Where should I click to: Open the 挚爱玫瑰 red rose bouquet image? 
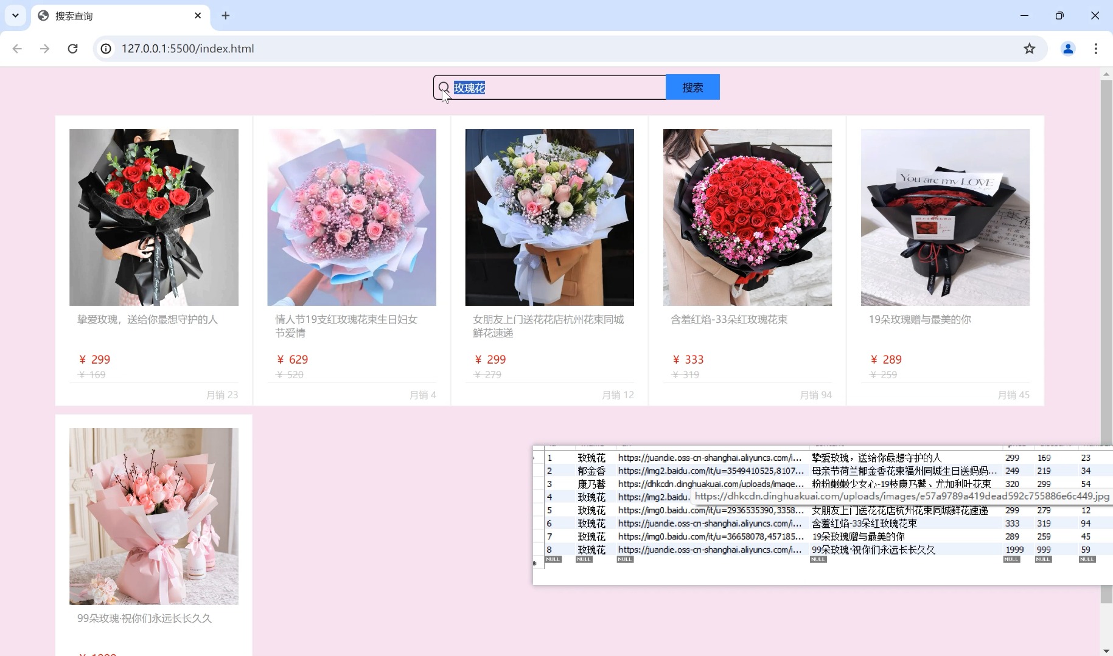pyautogui.click(x=154, y=217)
